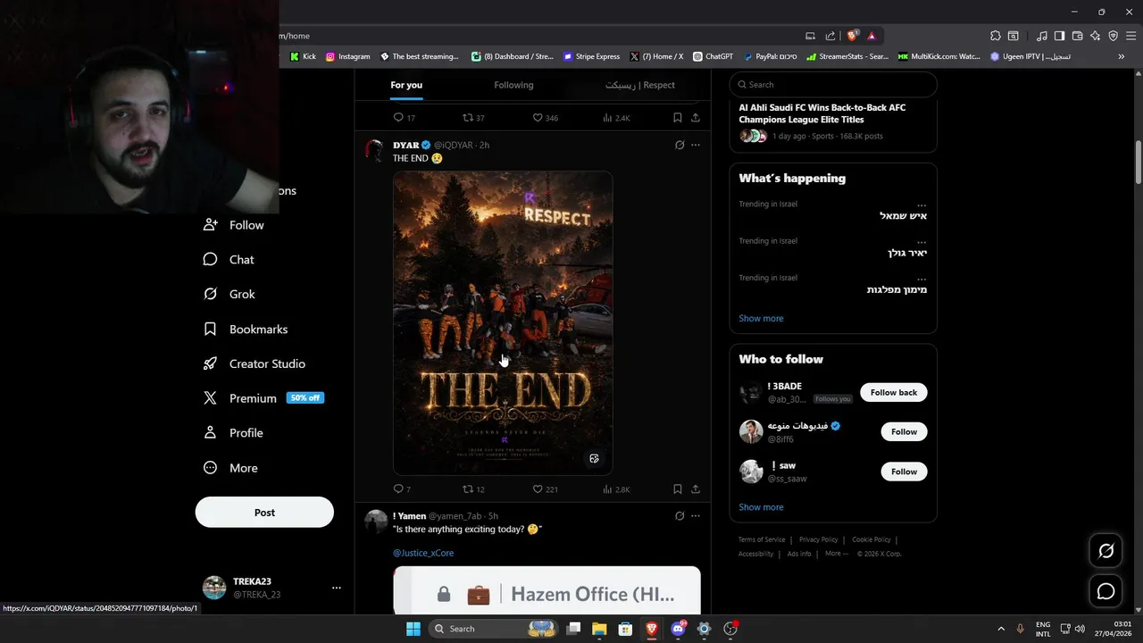Viewport: 1143px width, 643px height.
Task: Open Terms of Service footer link
Action: click(762, 539)
